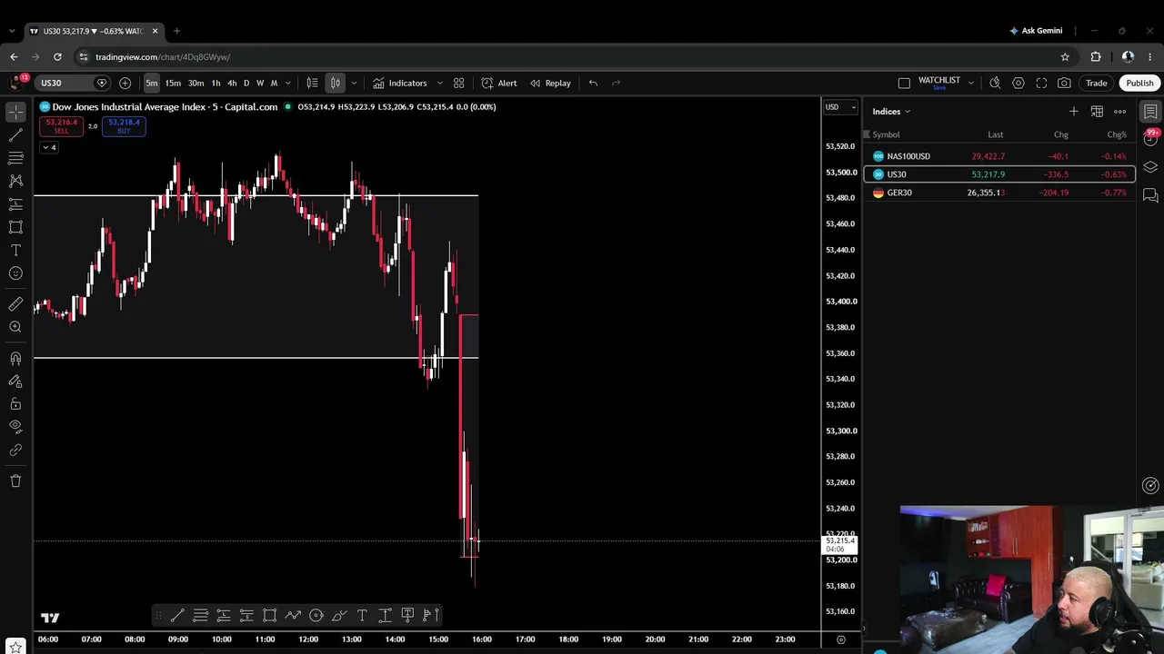
Task: Switch to the 4h timeframe
Action: point(232,83)
